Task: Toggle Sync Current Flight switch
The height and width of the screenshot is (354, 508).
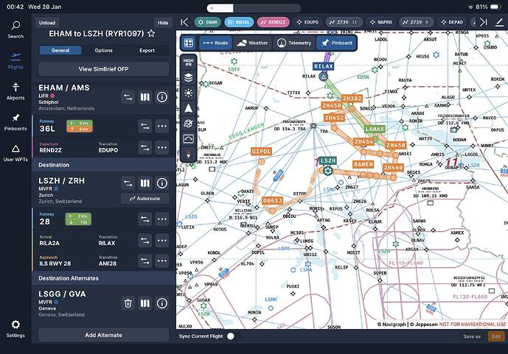Action: 230,336
